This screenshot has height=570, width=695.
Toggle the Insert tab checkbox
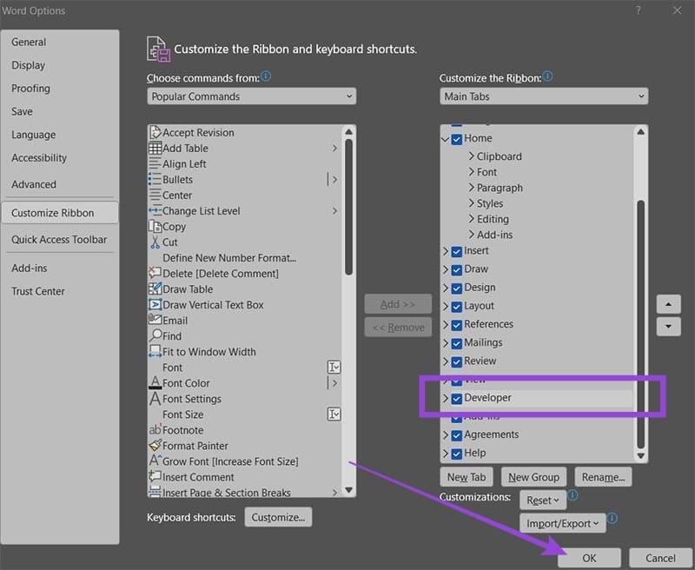[x=457, y=252]
